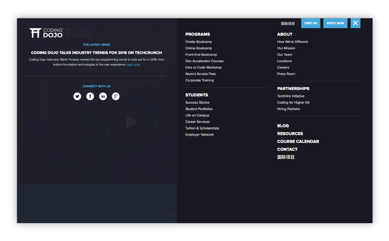Image resolution: width=389 pixels, height=241 pixels.
Task: Open Dev Accelerator Courses
Action: click(204, 61)
